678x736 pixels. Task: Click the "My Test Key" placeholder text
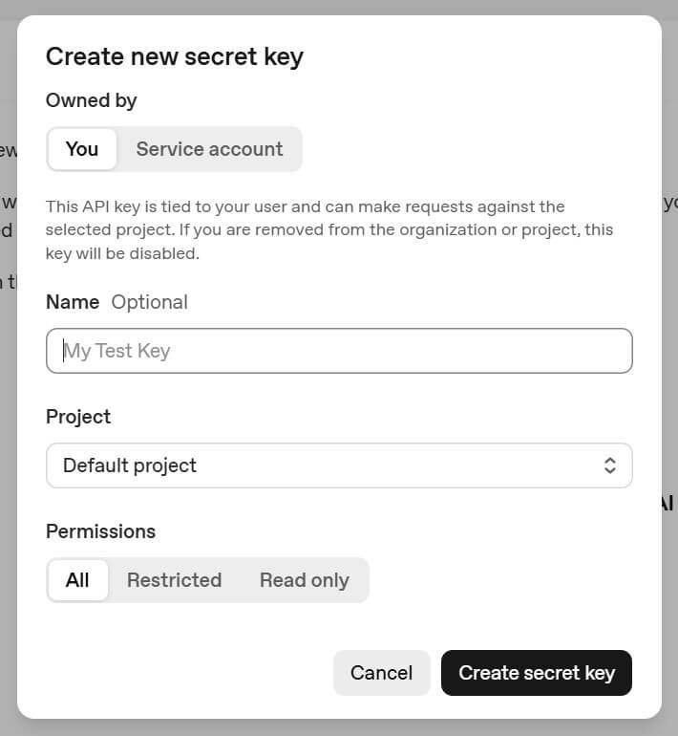coord(117,351)
